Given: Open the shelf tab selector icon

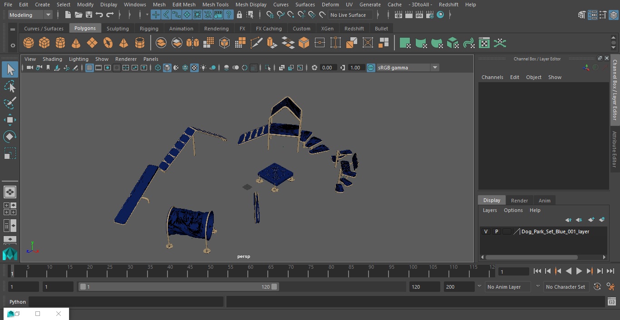Looking at the screenshot, I should pyautogui.click(x=13, y=29).
